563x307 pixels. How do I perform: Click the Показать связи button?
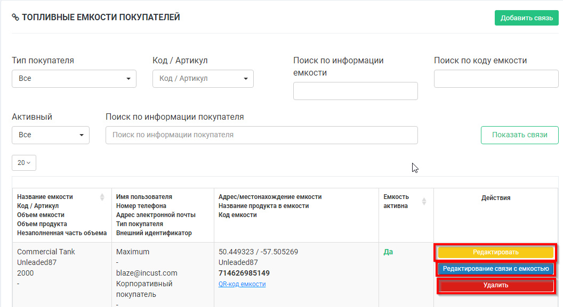[x=519, y=135]
